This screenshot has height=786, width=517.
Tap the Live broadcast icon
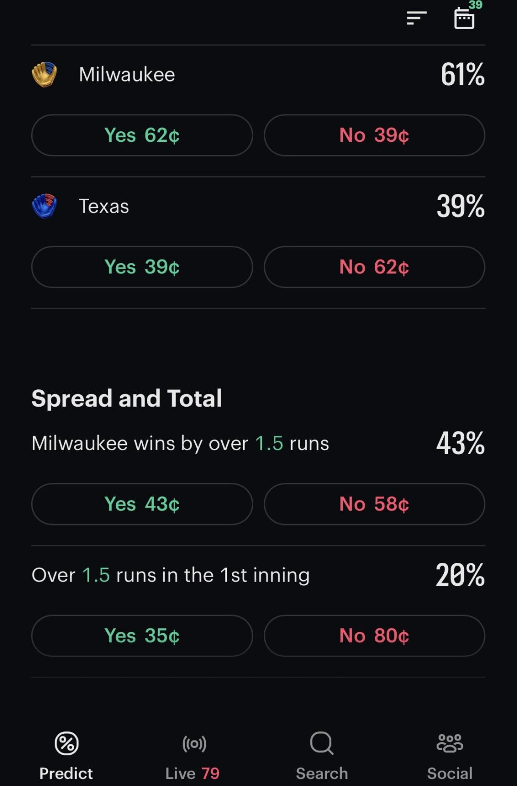[x=194, y=743]
